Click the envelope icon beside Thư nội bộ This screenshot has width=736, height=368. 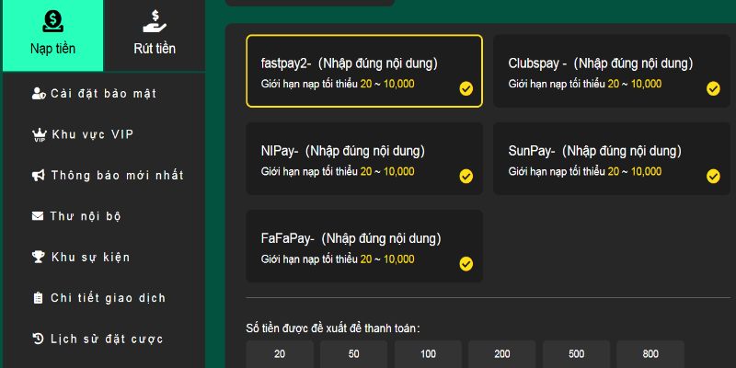[x=38, y=216]
